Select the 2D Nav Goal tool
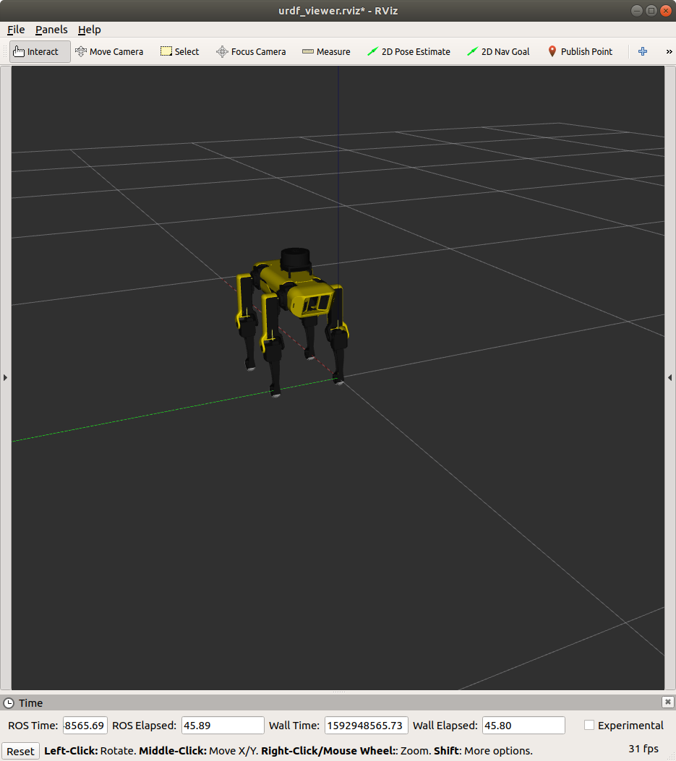 (x=497, y=51)
